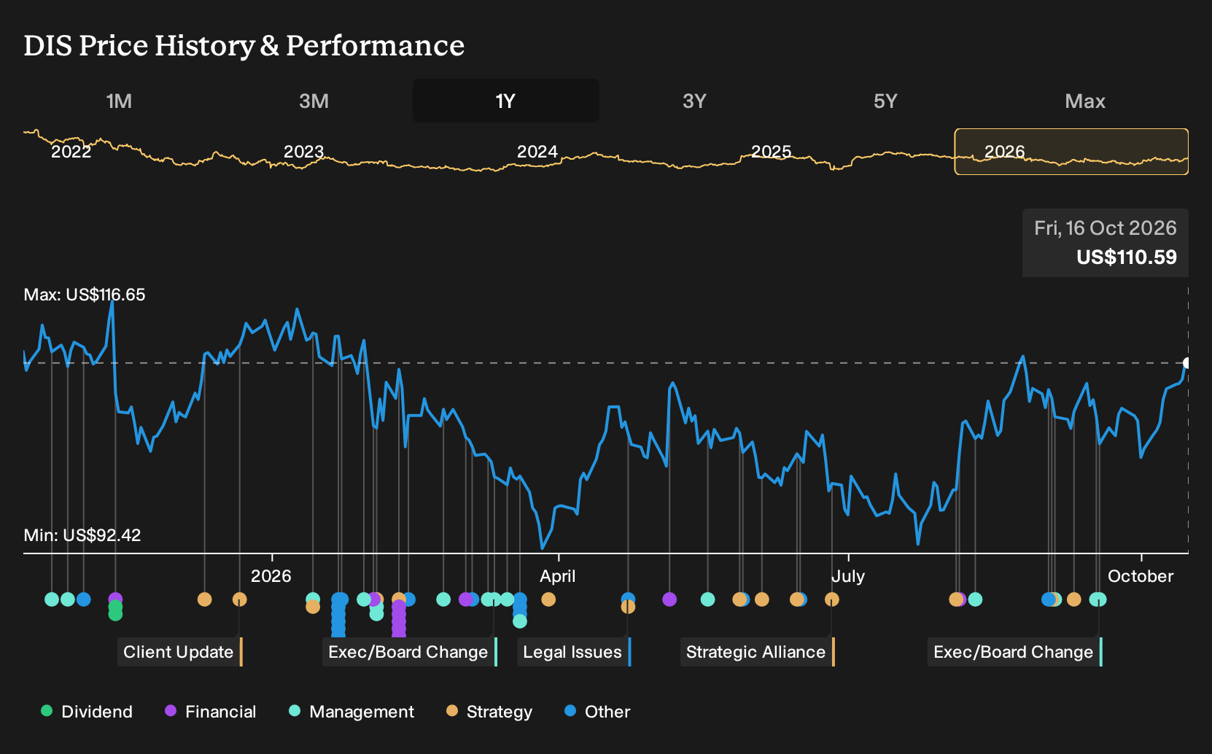Jump to 2022 on overview sparkline
Viewport: 1212px width, 754px height.
point(71,152)
